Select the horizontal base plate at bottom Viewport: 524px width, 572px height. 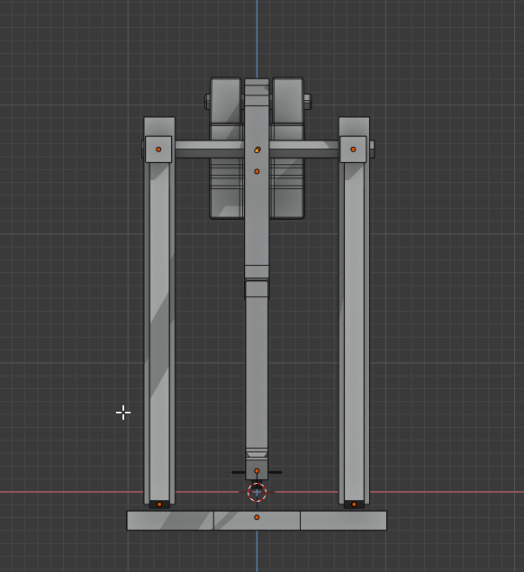click(257, 521)
